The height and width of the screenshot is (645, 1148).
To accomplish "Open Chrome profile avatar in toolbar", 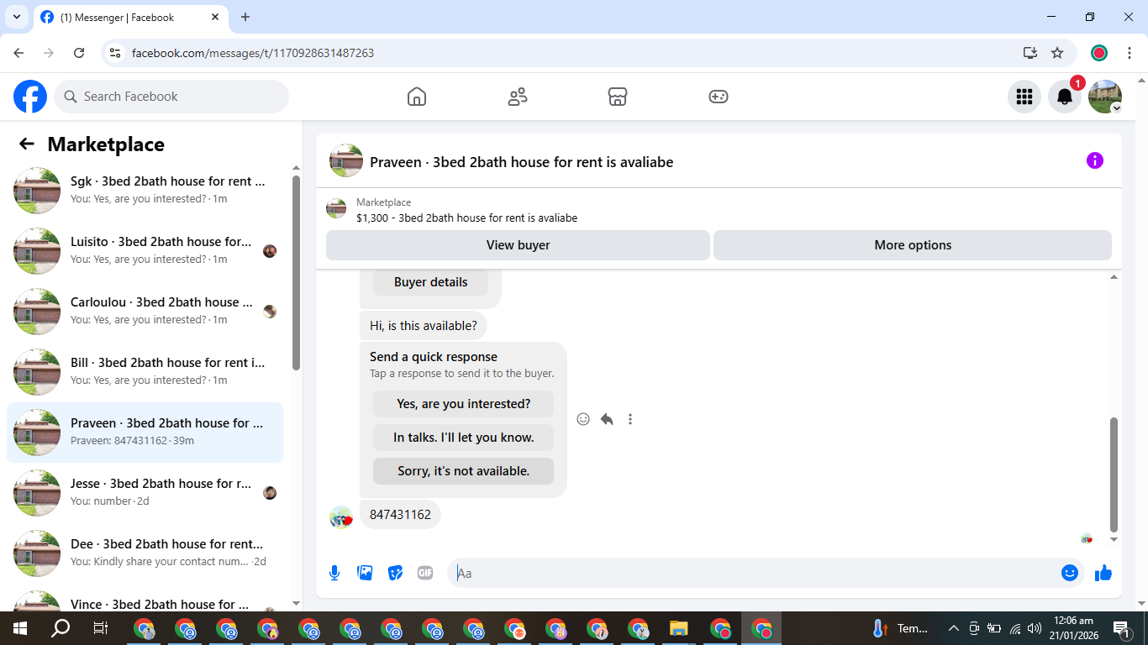I will pos(1099,53).
